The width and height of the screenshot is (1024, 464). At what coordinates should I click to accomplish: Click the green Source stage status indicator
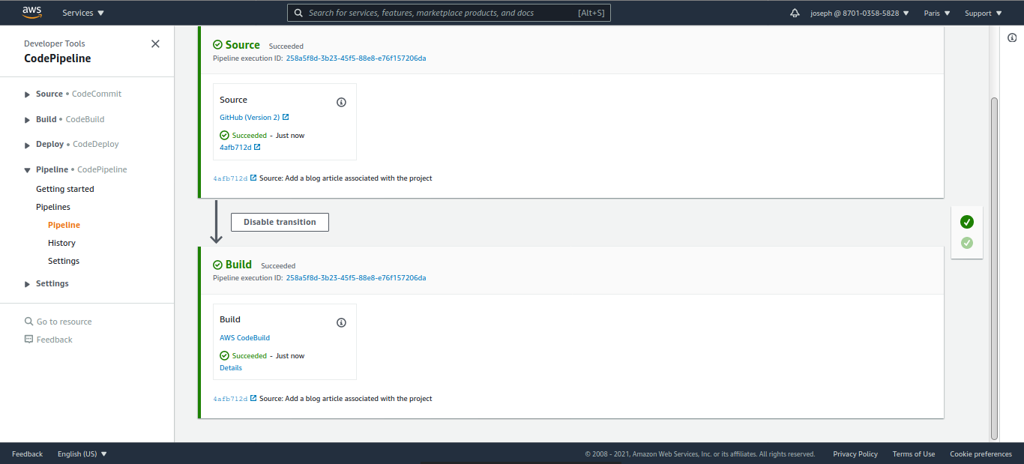pos(967,222)
